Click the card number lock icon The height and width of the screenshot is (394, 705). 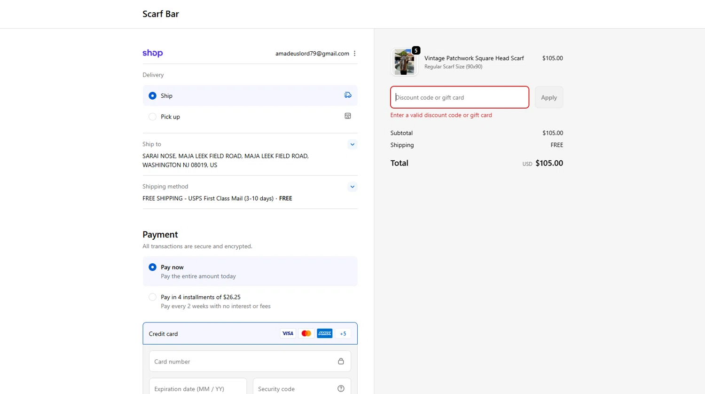tap(341, 361)
